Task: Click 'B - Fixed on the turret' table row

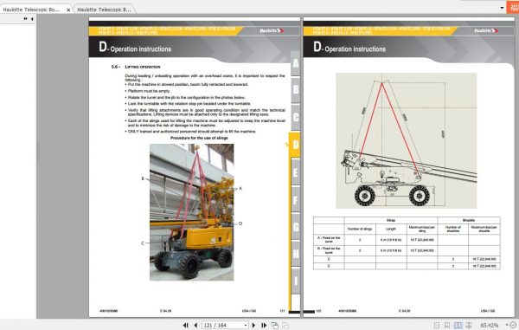Action: (x=407, y=250)
